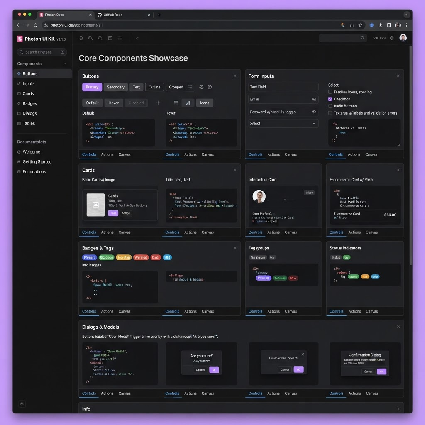Image resolution: width=425 pixels, height=425 pixels.
Task: Open Getting Started in sidebar
Action: (37, 162)
